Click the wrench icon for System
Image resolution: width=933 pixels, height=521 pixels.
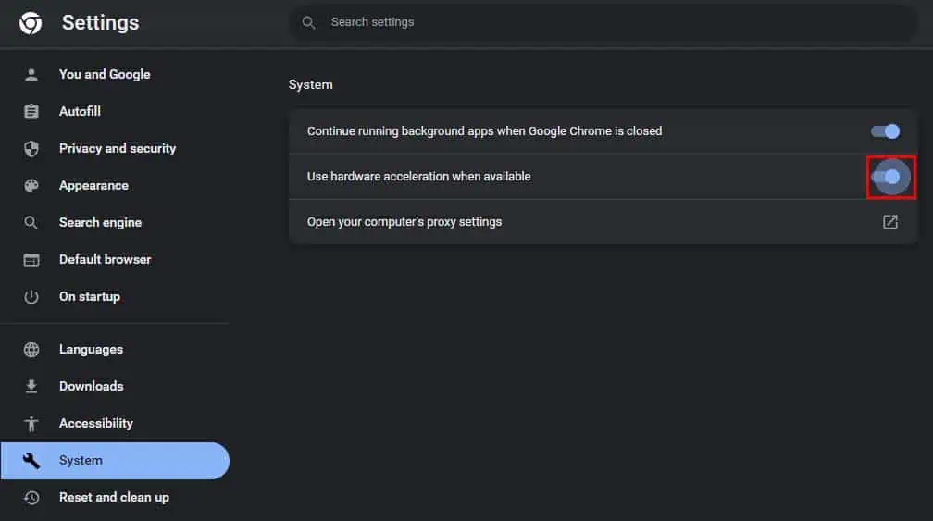coord(31,460)
